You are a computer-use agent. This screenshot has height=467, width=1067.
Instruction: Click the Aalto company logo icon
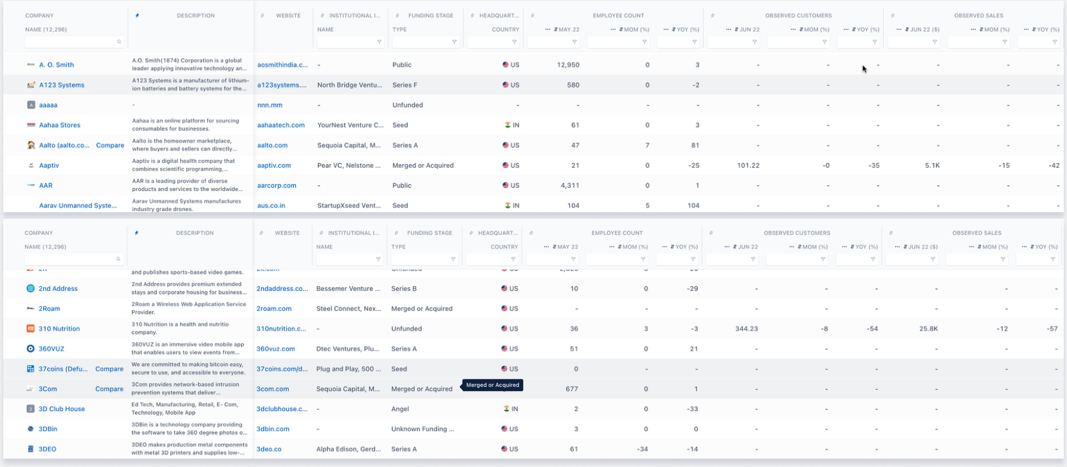(31, 145)
